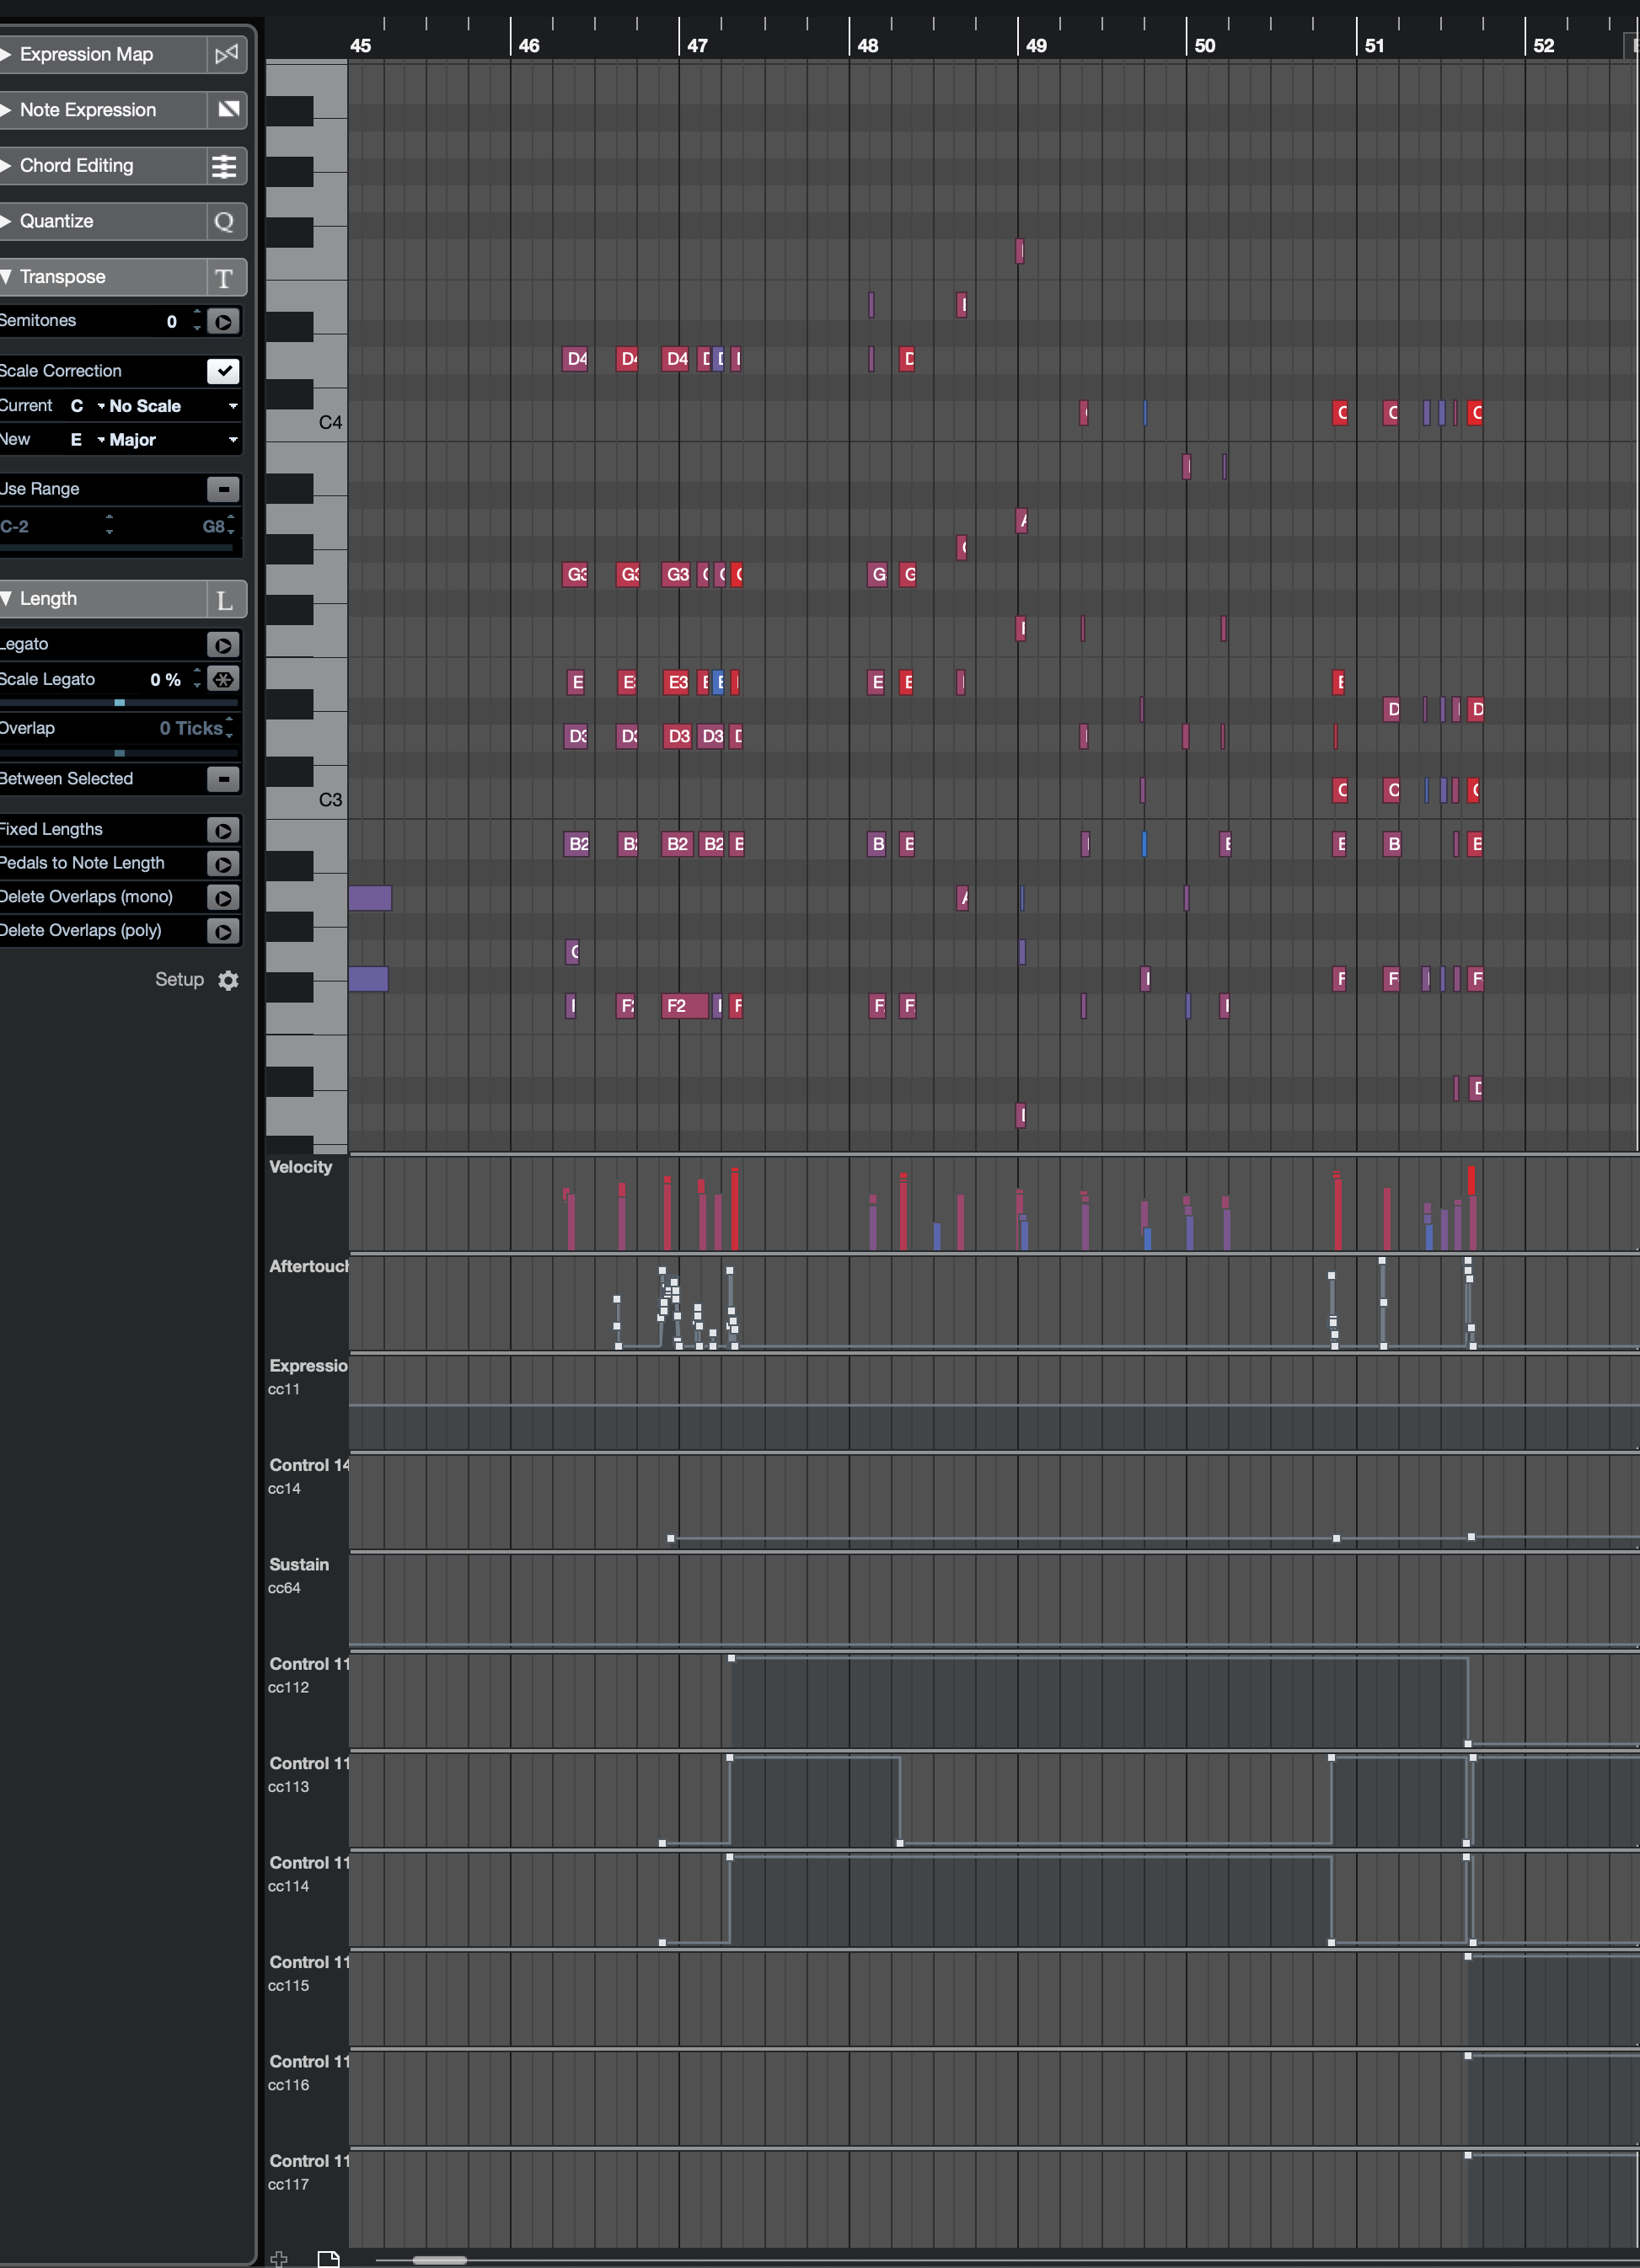The height and width of the screenshot is (2268, 1640).
Task: Run Delete Overlaps (poly) function
Action: coord(223,931)
